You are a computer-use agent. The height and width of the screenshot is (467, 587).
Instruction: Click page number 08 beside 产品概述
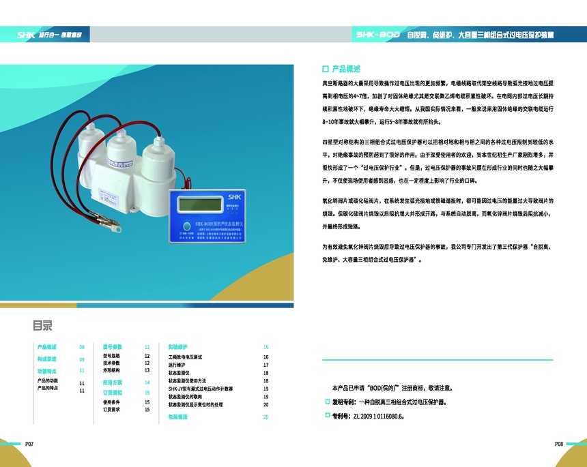82,347
